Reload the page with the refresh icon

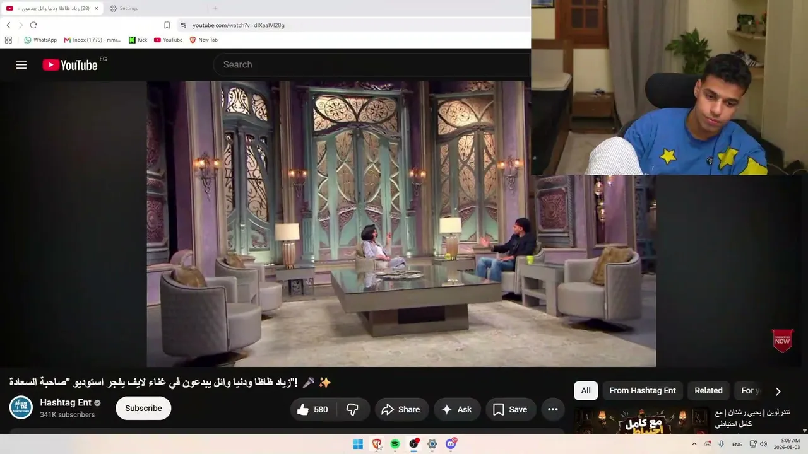point(33,25)
